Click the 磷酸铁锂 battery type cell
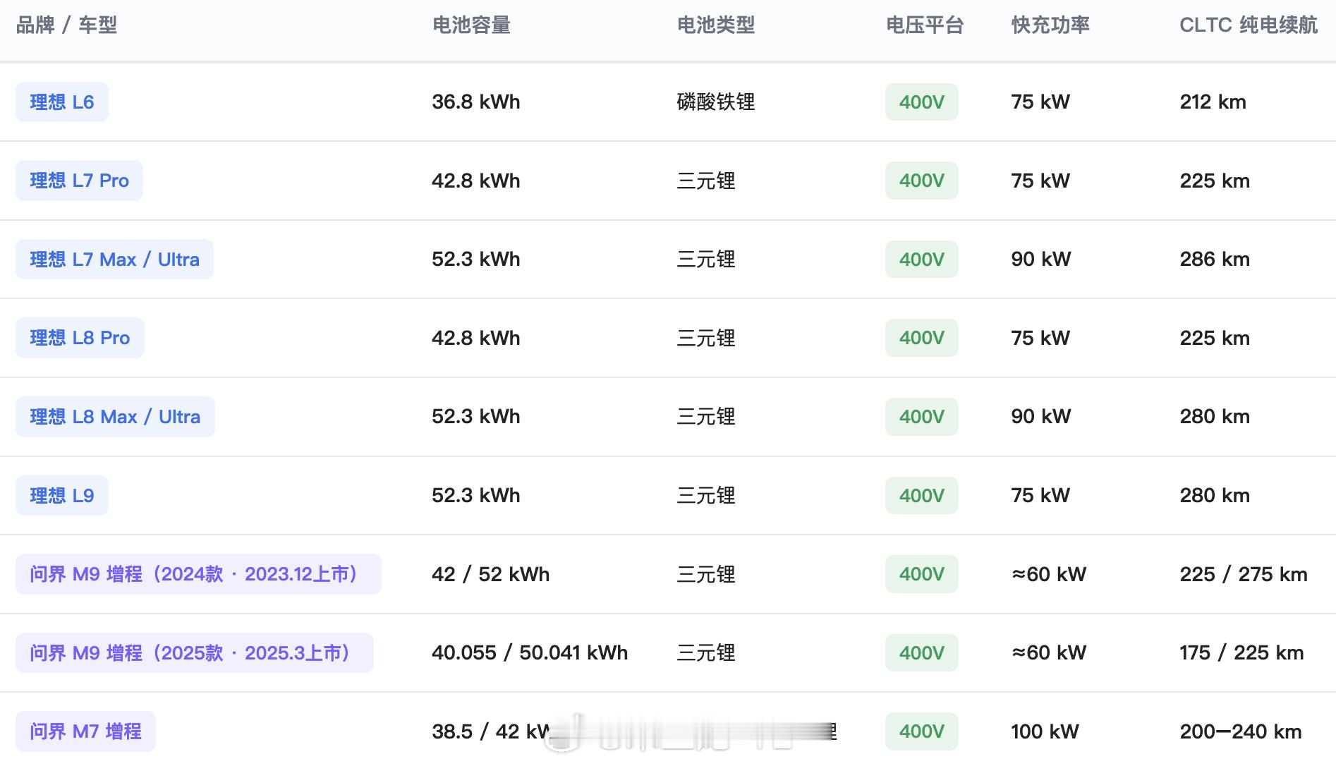 [x=716, y=102]
